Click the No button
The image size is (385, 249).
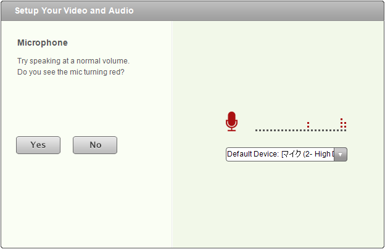pos(95,145)
